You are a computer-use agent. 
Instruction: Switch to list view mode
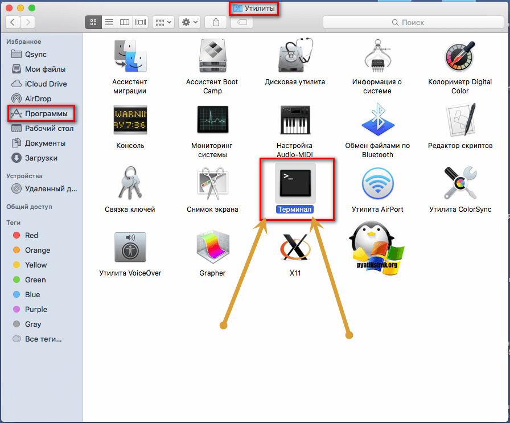[x=109, y=22]
